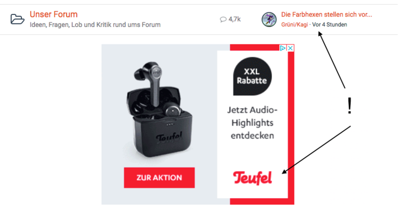Click the ZUR AKTION button
The height and width of the screenshot is (220, 400).
[159, 178]
